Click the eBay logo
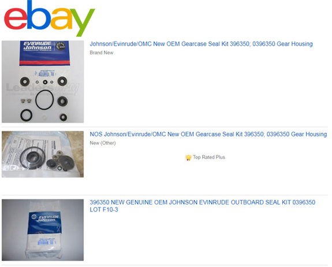Screen dimensions: 332x267 point(49,18)
